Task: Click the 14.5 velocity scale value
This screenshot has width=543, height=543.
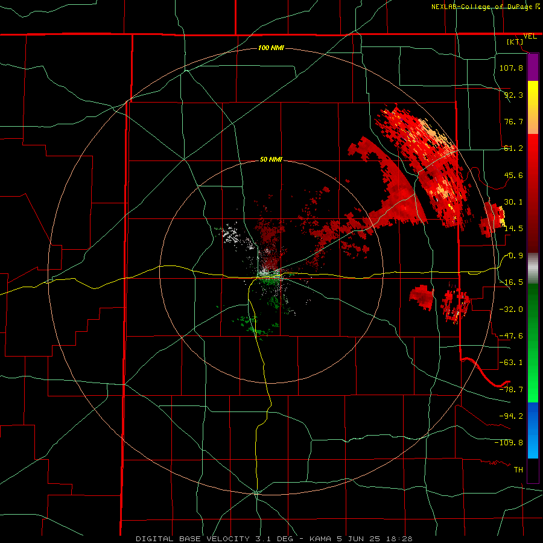Action: tap(513, 229)
